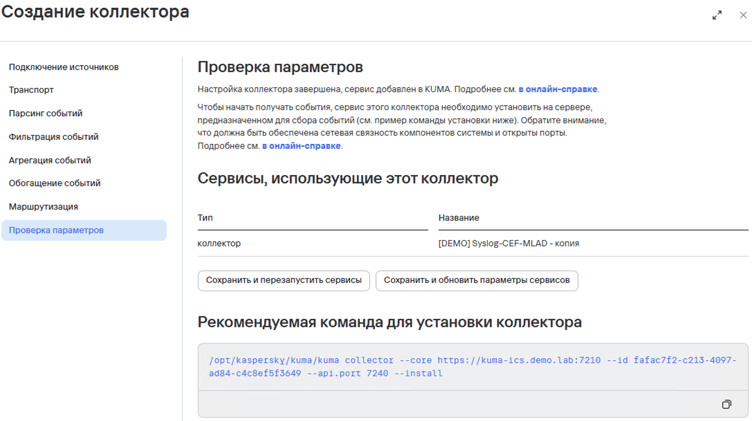Navigate to Обогащение событий step

(55, 183)
